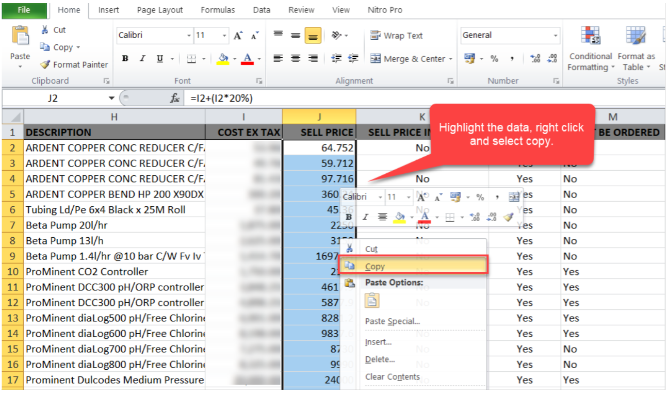The image size is (668, 394).
Task: Click the Cut scissors icon in ribbon
Action: [45, 30]
